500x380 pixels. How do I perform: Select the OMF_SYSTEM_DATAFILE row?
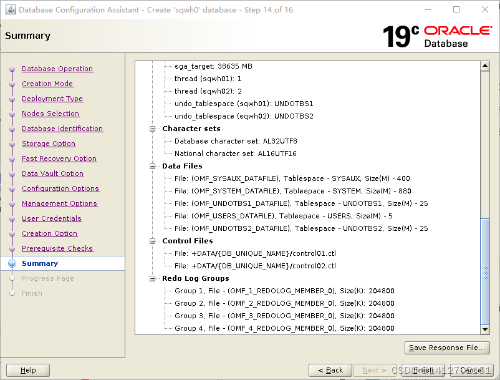293,191
